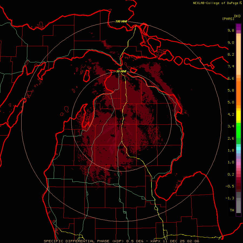Click the 0.2 scale value
The width and height of the screenshot is (243, 243).
click(231, 174)
